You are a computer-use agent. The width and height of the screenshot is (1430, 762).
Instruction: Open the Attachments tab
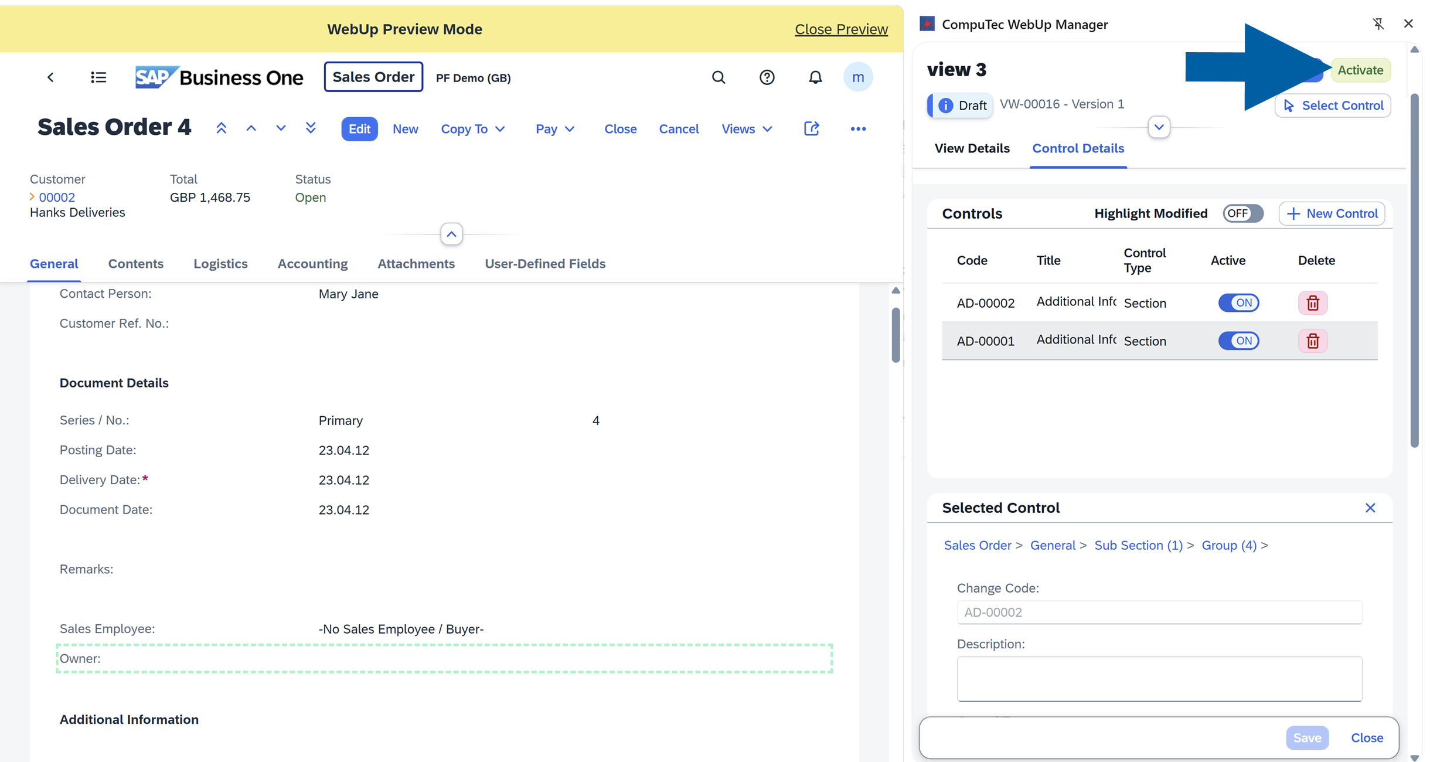[x=416, y=264]
